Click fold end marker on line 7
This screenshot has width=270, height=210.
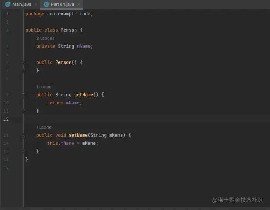24,71
